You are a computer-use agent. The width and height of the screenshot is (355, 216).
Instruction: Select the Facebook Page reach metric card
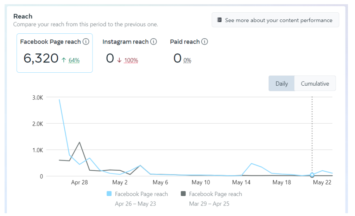coord(55,53)
